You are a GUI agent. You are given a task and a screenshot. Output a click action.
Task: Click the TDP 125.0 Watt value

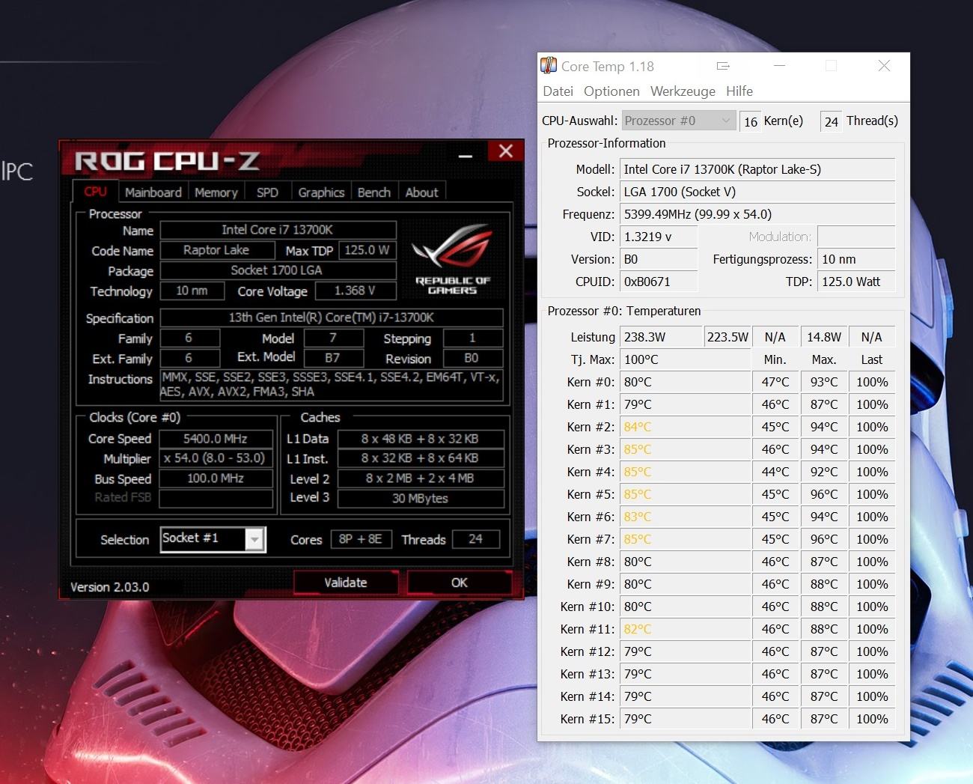856,282
